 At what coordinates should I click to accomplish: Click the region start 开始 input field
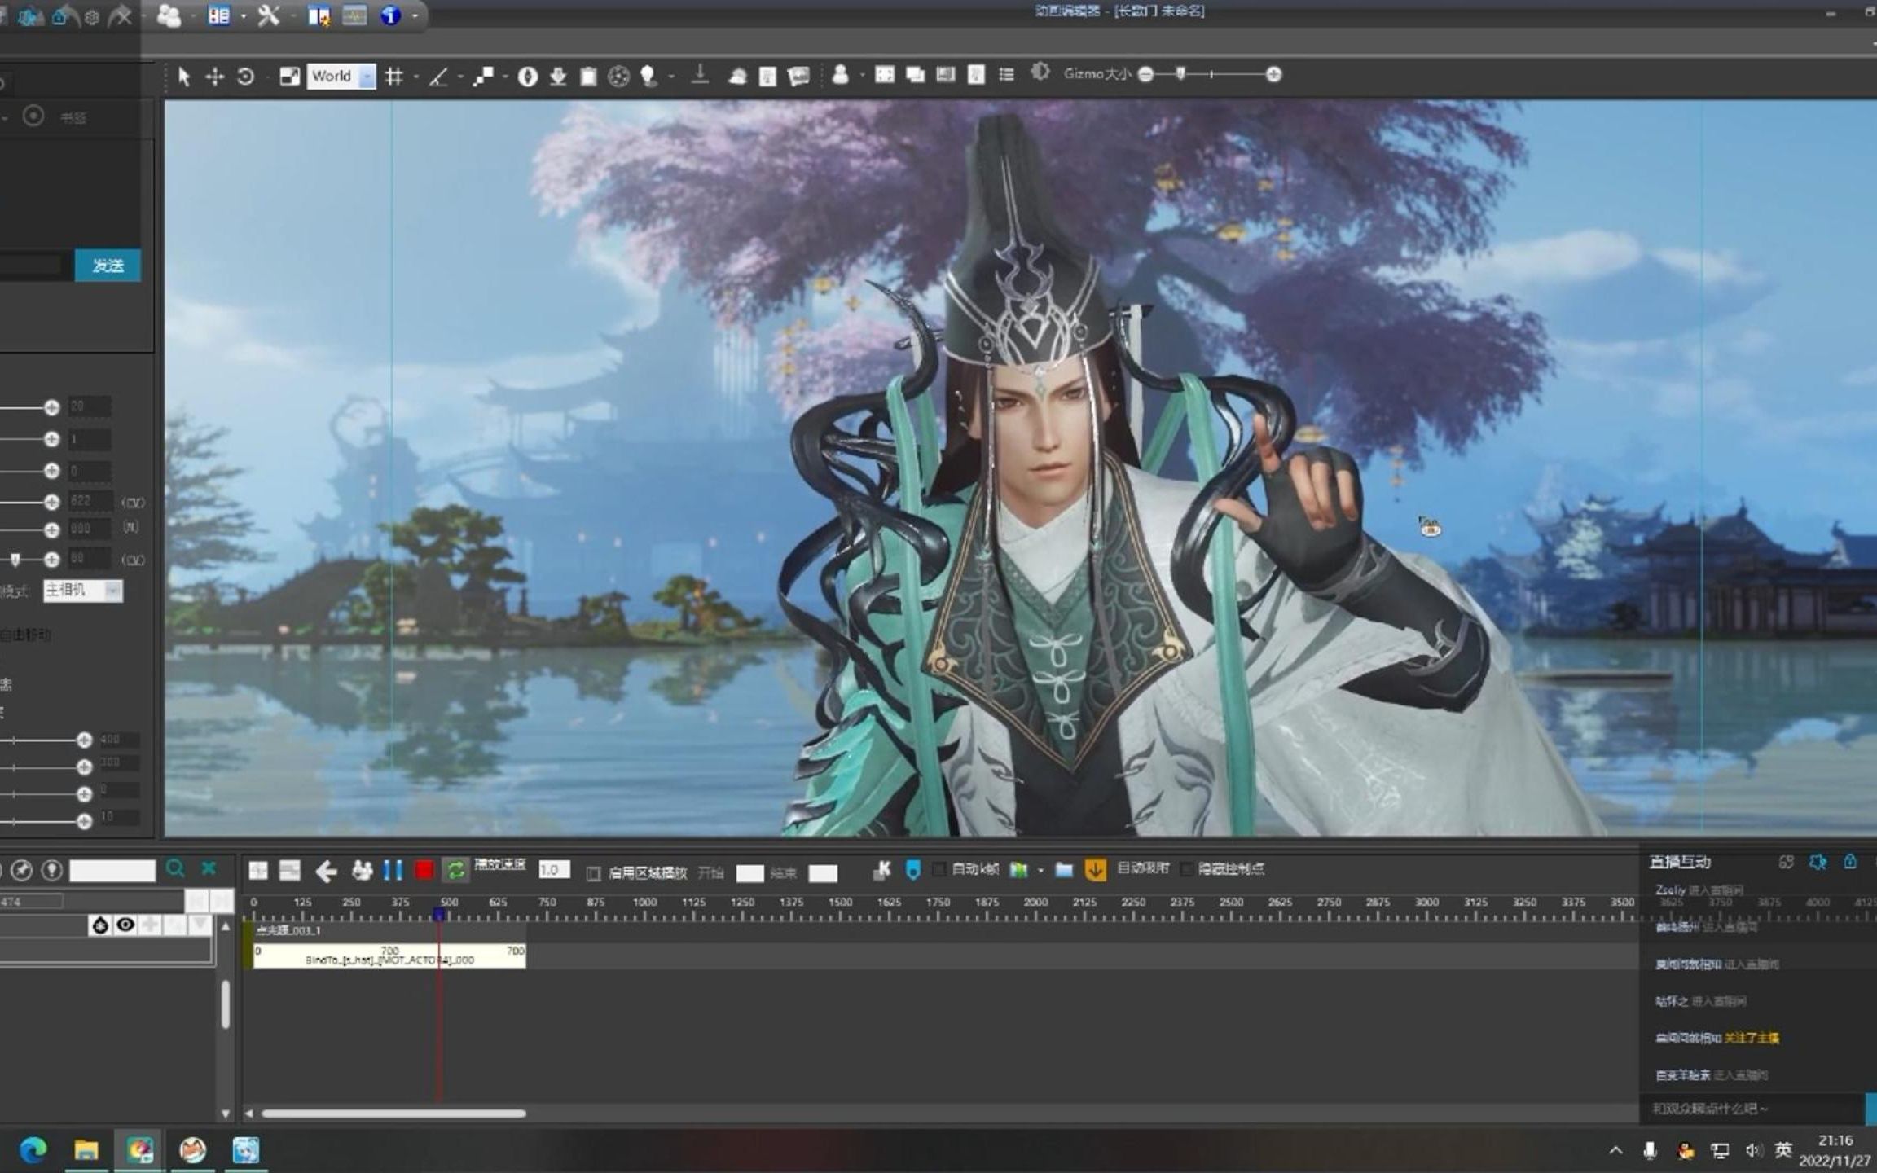(749, 873)
